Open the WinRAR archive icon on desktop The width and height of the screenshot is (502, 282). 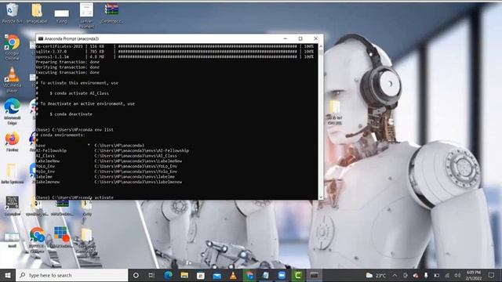tap(111, 13)
